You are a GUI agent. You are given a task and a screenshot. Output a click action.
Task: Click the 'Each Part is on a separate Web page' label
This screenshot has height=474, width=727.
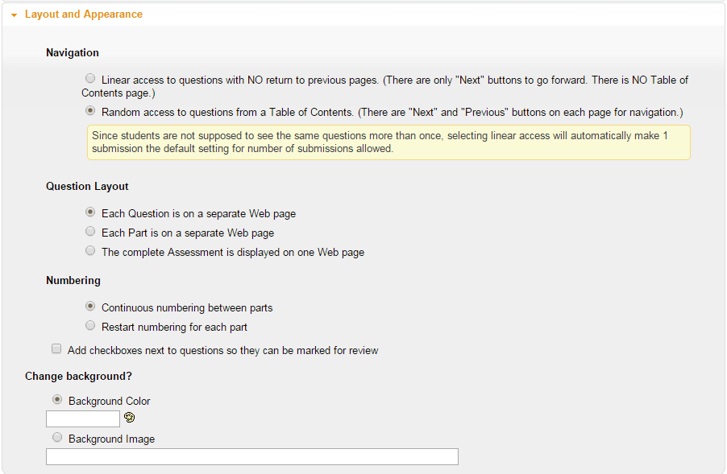[188, 233]
